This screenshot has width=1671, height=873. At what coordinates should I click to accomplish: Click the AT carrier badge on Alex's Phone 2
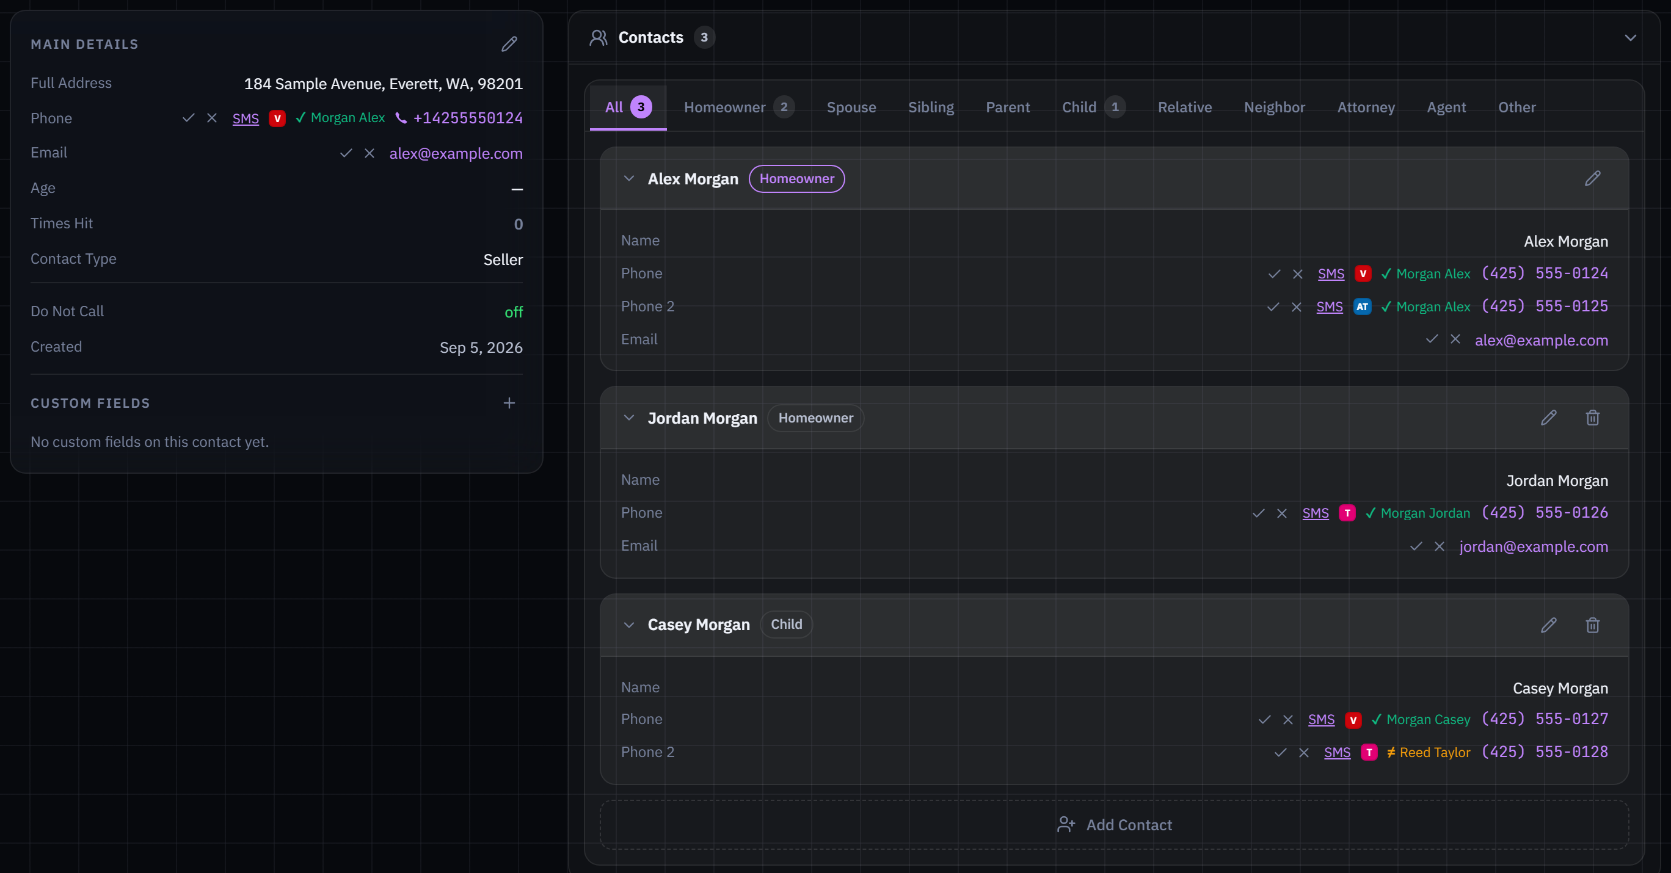click(x=1362, y=307)
